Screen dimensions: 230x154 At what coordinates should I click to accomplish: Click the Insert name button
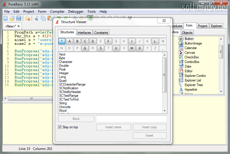(x=113, y=127)
